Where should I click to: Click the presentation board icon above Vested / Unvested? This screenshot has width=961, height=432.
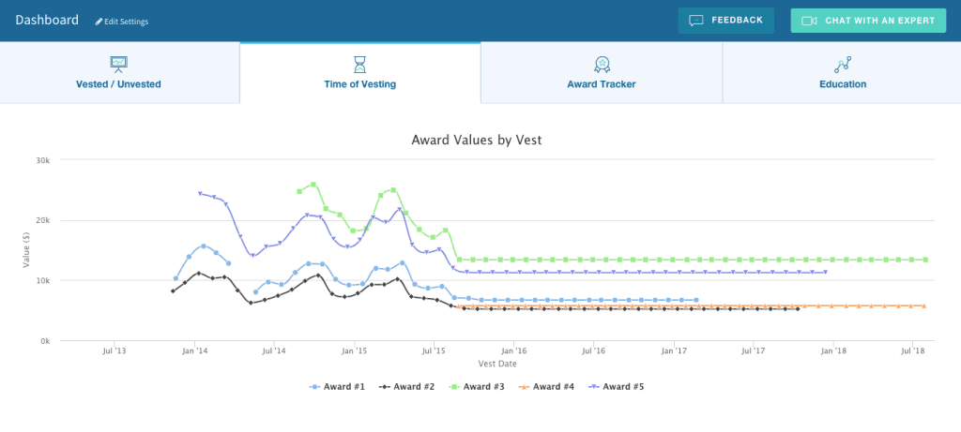[x=118, y=64]
